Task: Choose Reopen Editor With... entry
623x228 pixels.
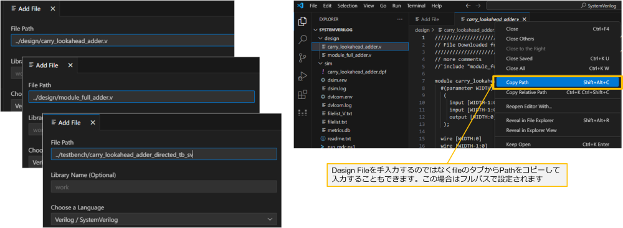Action: 557,107
